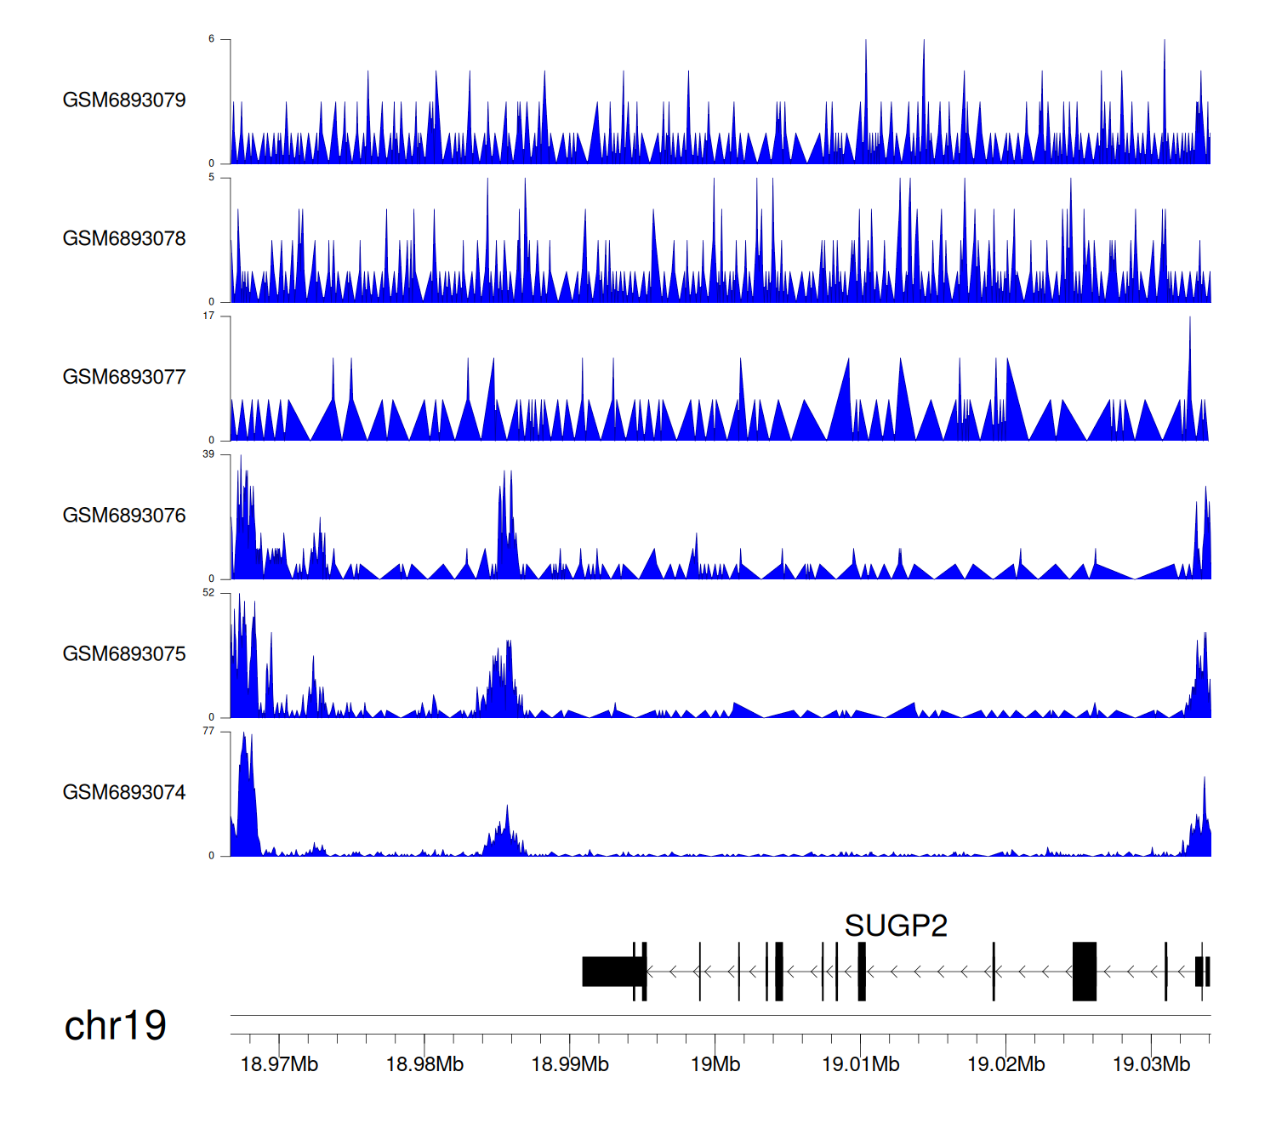
Task: Select the 19.02Mb axis label
Action: [1005, 1064]
